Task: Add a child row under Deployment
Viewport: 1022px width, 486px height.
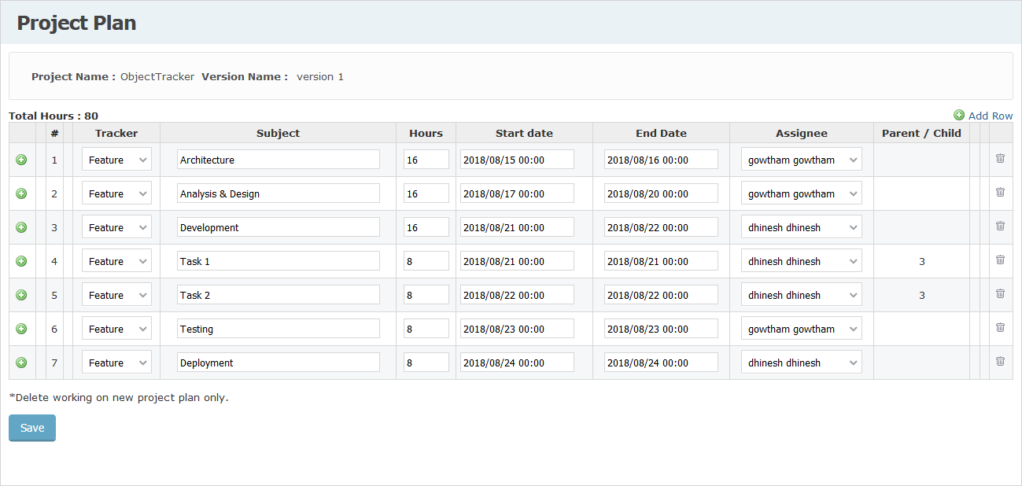Action: click(x=21, y=362)
